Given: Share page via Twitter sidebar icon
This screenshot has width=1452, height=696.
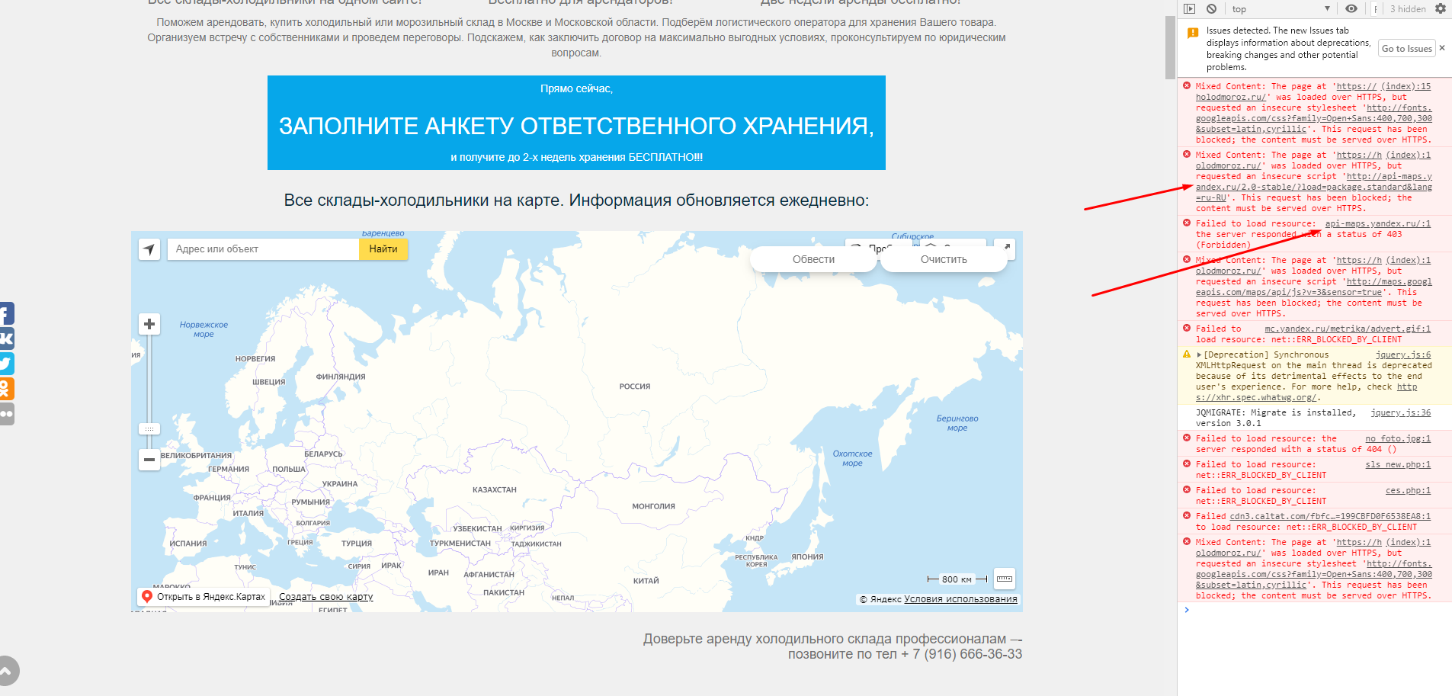Looking at the screenshot, I should pos(6,364).
